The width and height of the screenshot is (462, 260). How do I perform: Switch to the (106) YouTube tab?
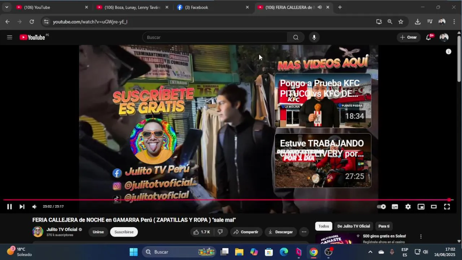tap(52, 7)
